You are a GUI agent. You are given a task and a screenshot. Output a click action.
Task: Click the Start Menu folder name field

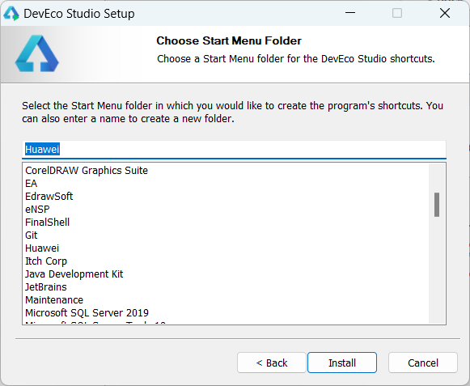pos(234,150)
